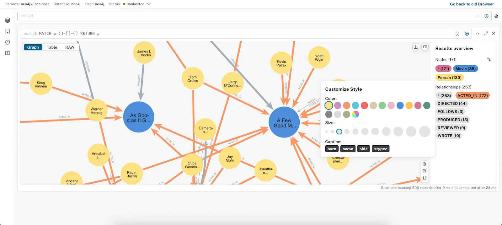Open the saved Cypher bookmarks sidebar icon

pyautogui.click(x=8, y=31)
